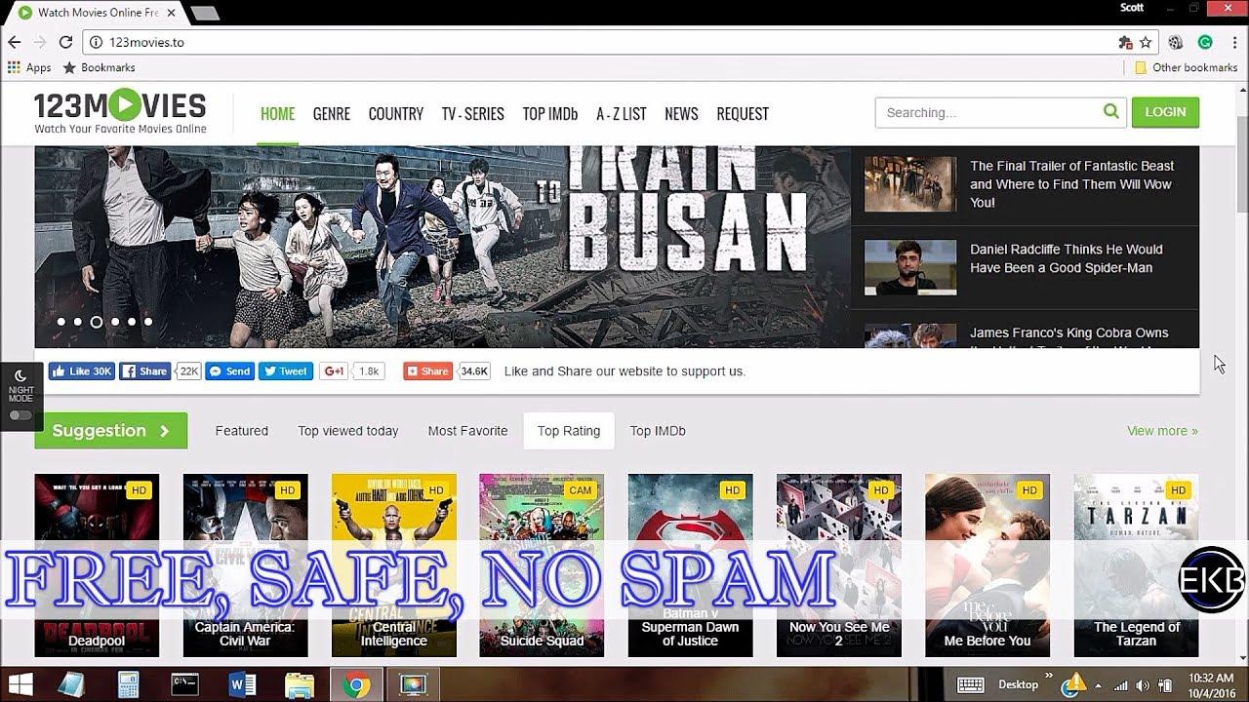1249x702 pixels.
Task: Open the GENRE menu
Action: click(332, 113)
